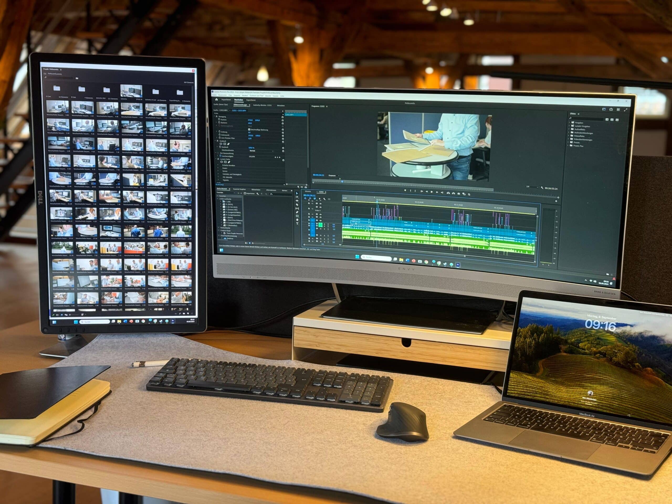This screenshot has height=504, width=672.
Task: Toggle Ankerpunkt stopwatch animation
Action: (220, 135)
